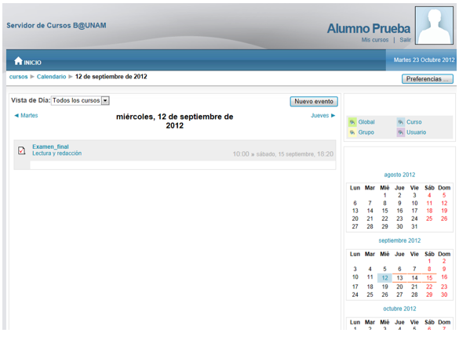Click the home icon beside INICIO
The height and width of the screenshot is (340, 459).
tap(18, 61)
